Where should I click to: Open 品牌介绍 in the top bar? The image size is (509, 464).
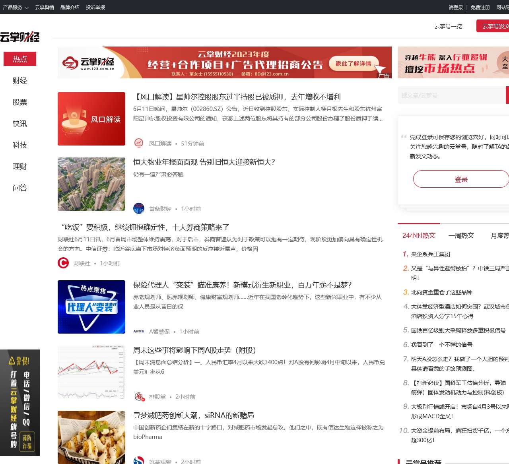coord(70,7)
